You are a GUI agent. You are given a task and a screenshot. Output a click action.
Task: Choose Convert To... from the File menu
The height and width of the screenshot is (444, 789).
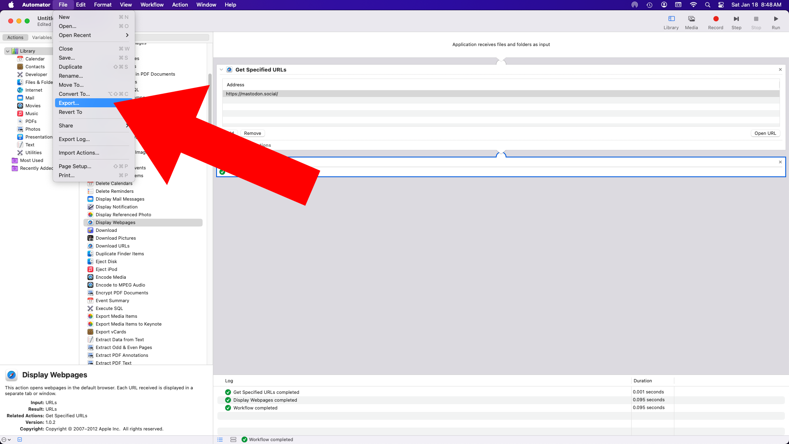93,94
